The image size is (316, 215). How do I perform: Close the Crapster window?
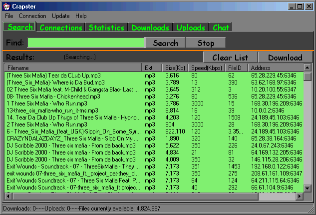[309, 6]
